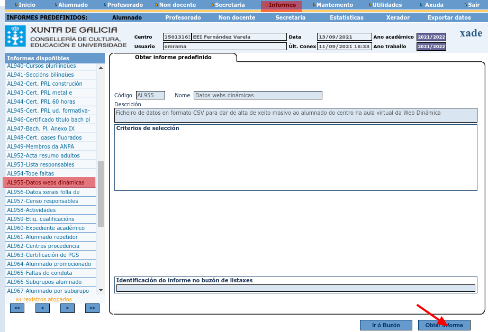Image resolution: width=488 pixels, height=332 pixels.
Task: Switch to Estatísticas predefined reports
Action: (x=346, y=17)
